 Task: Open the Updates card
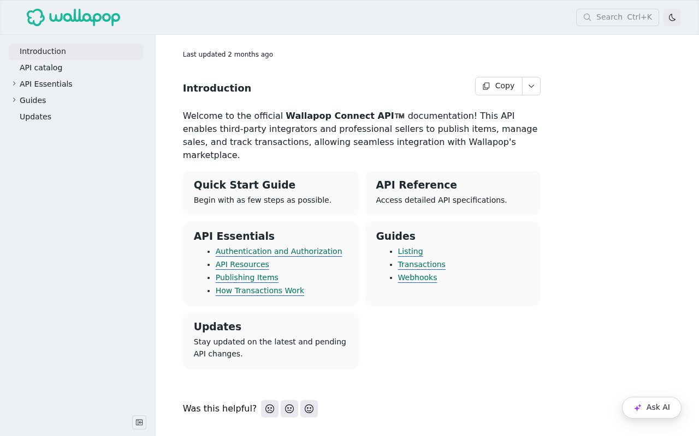[271, 341]
